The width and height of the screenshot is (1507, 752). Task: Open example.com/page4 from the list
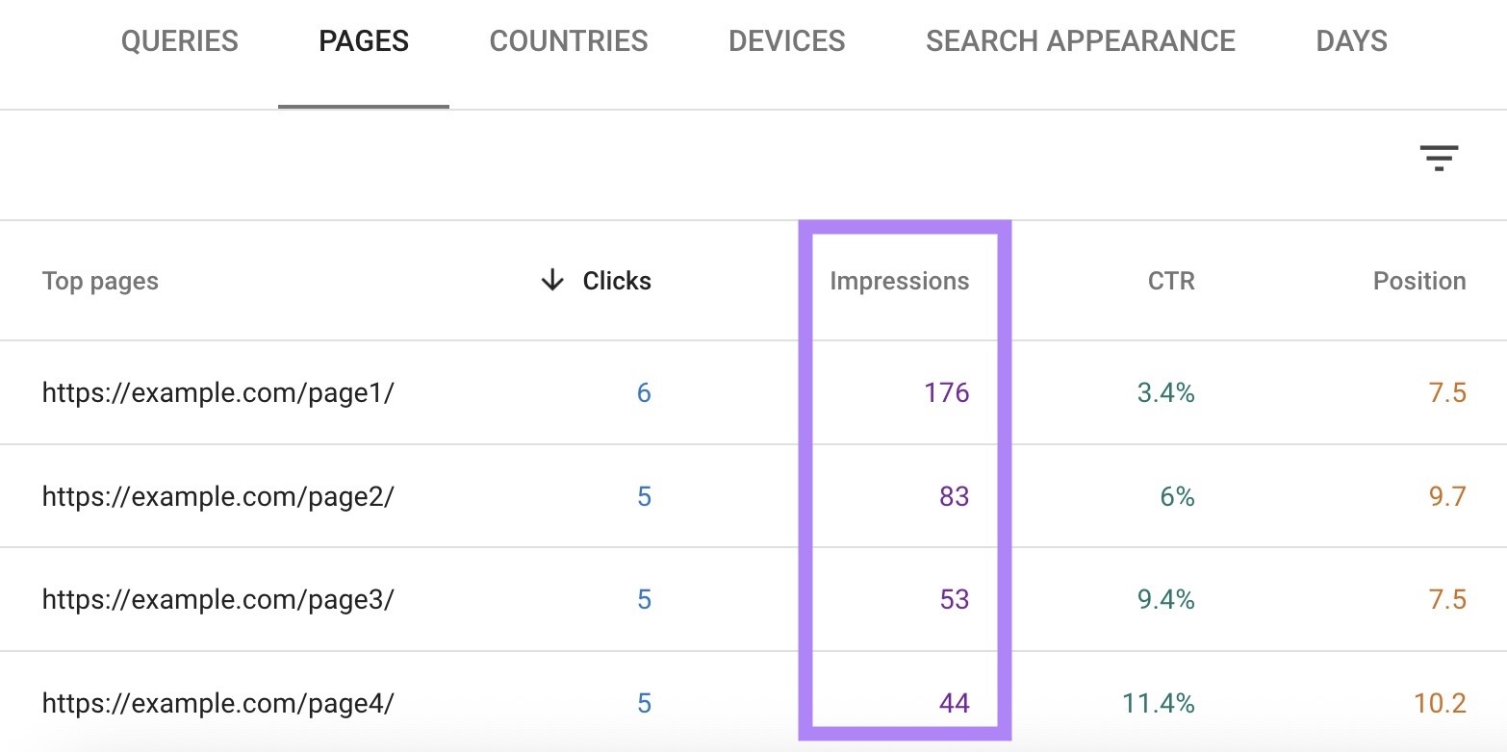[x=218, y=703]
